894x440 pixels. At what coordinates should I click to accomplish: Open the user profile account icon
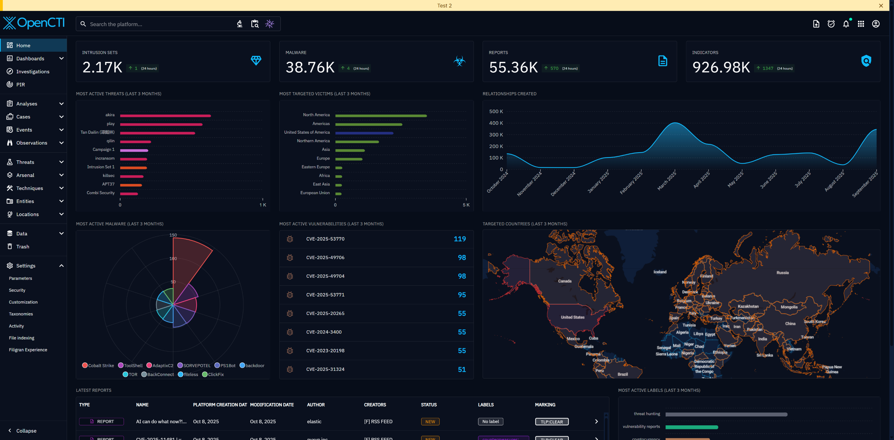(x=875, y=24)
